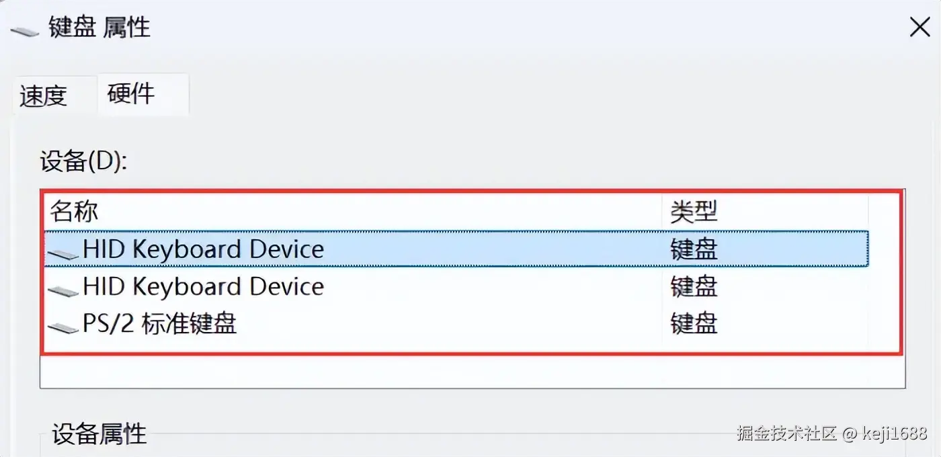Click the PS/2 标准键盘 device icon
This screenshot has width=941, height=457.
click(x=64, y=327)
